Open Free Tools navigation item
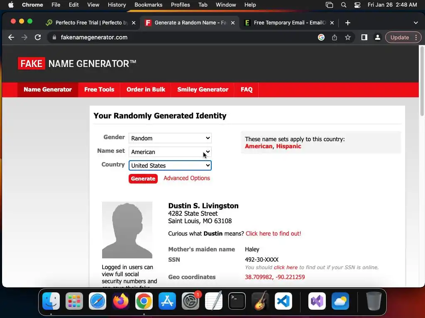The width and height of the screenshot is (425, 318). point(99,89)
